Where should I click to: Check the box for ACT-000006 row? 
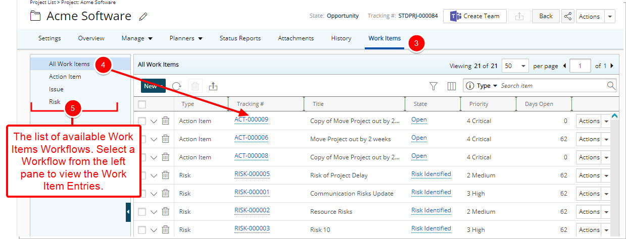(x=142, y=139)
